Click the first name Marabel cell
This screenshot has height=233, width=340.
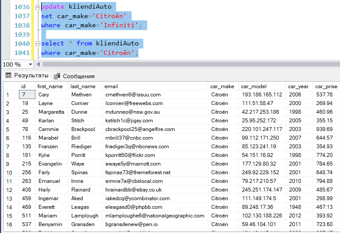tap(51, 138)
